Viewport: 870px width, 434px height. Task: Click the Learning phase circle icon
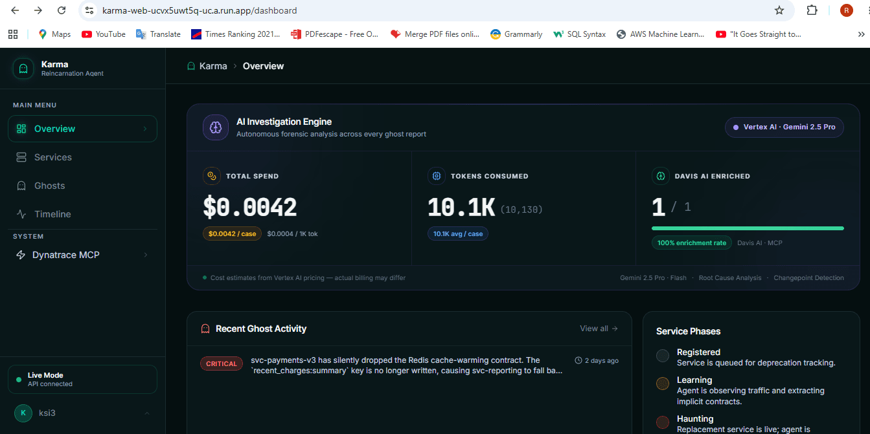pyautogui.click(x=663, y=384)
